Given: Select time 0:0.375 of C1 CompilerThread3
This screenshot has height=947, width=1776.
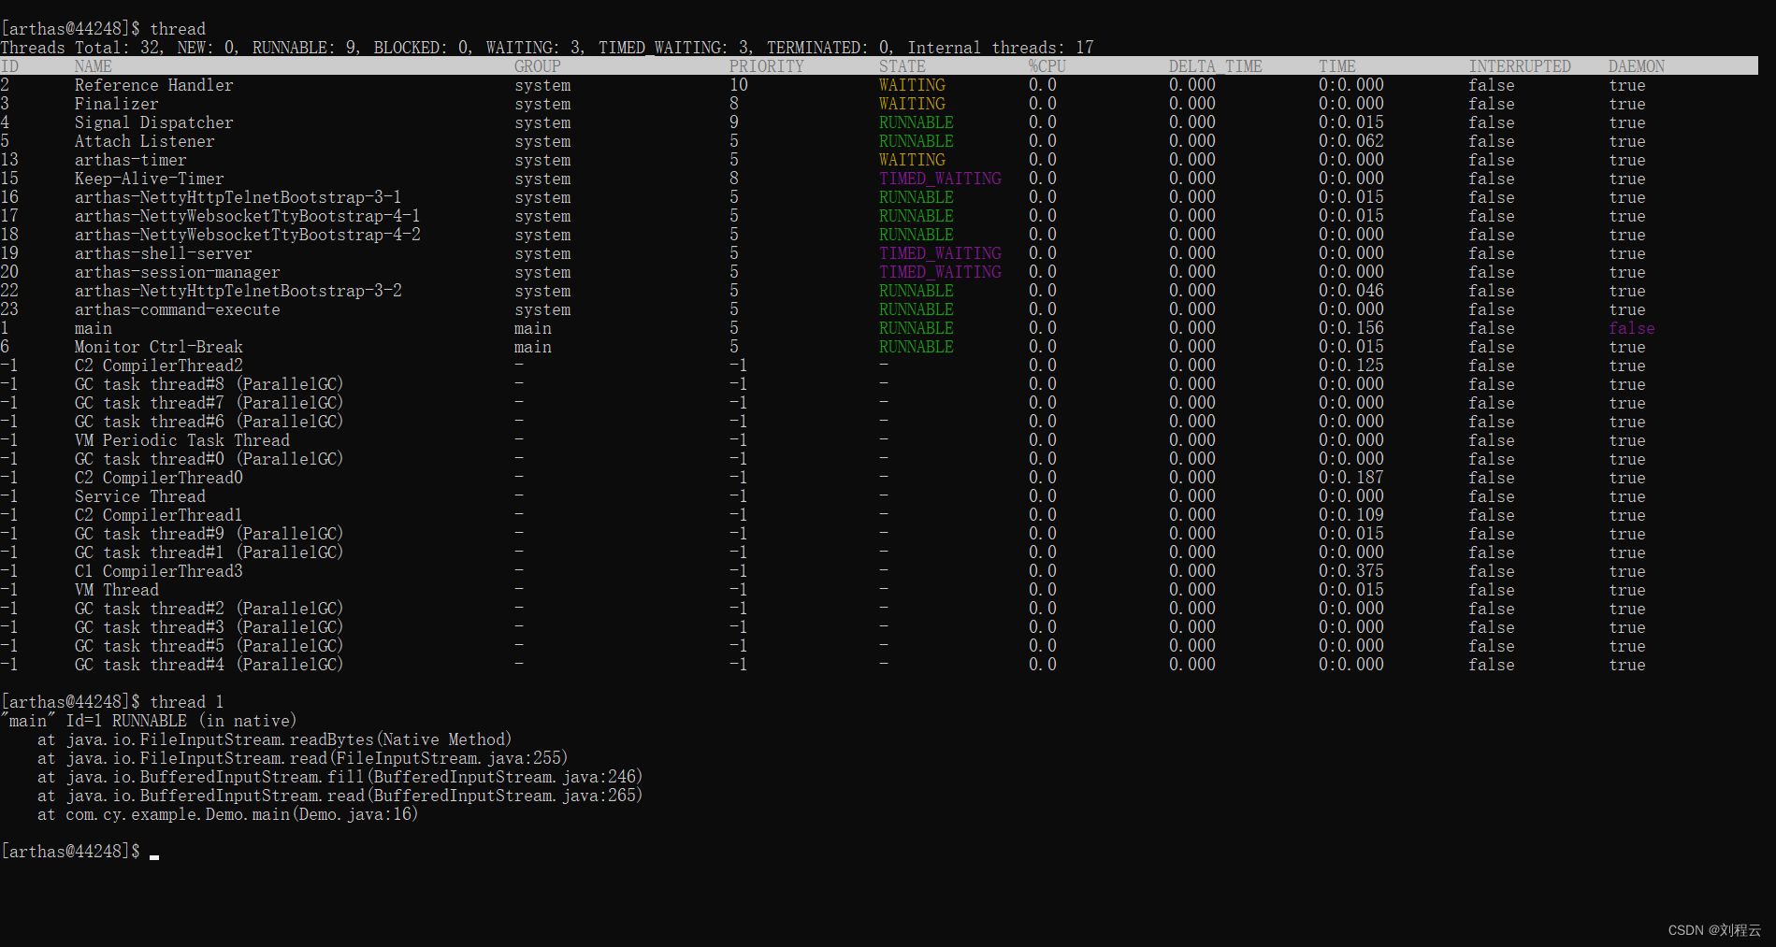Looking at the screenshot, I should 1351,571.
